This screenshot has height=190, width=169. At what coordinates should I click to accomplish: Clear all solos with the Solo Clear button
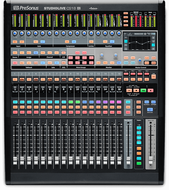pyautogui.click(x=50, y=63)
